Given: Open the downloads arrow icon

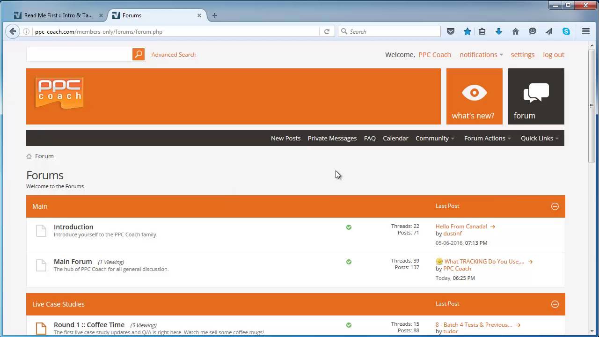Looking at the screenshot, I should 499,31.
